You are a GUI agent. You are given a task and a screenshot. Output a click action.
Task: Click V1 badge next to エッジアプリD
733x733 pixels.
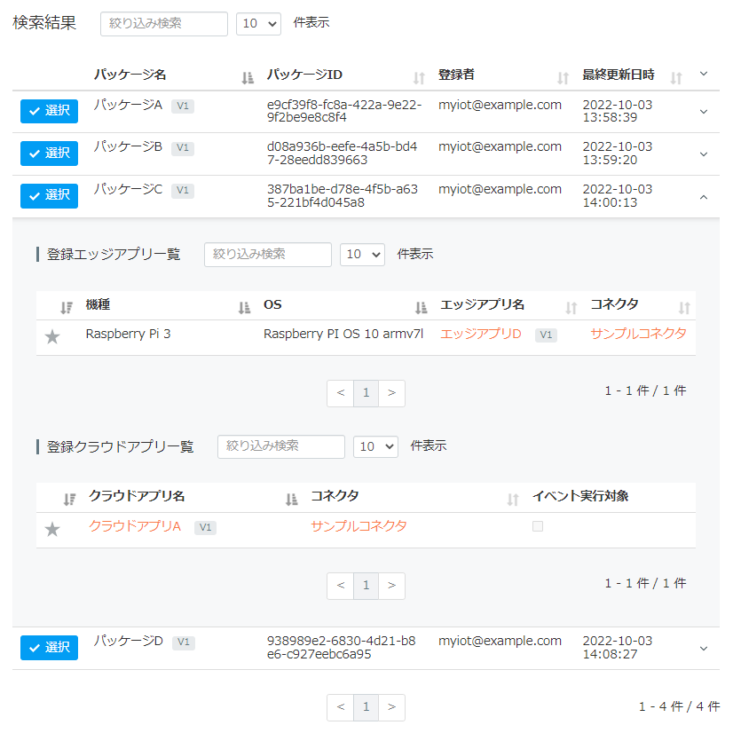tap(546, 335)
